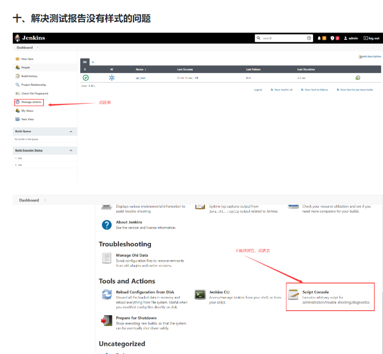Image resolution: width=383 pixels, height=354 pixels.
Task: Open the New Item sidebar icon
Action: [x=17, y=59]
